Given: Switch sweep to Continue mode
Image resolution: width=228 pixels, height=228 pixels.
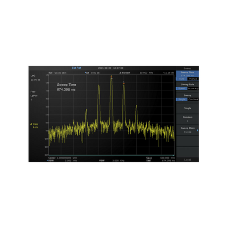Looking at the screenshot, I should [193, 99].
